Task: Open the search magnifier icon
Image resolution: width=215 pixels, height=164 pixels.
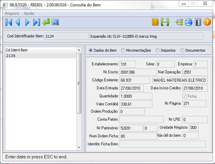Action: [x=55, y=22]
